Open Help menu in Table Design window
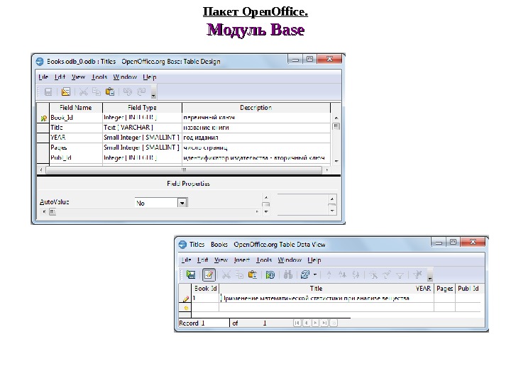Image resolution: width=511 pixels, height=383 pixels. pyautogui.click(x=150, y=77)
